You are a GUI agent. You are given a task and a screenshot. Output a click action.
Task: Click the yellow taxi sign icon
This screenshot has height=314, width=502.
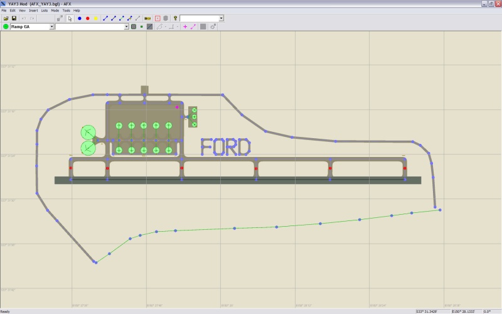coord(147,18)
